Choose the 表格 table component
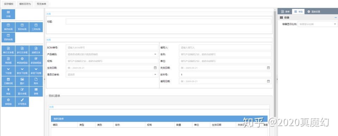Viewport: 338px width, 136px height. pyautogui.click(x=36, y=92)
